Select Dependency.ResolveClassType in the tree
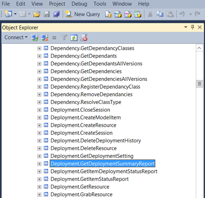Viewport: 205px width, 198px height. click(86, 102)
